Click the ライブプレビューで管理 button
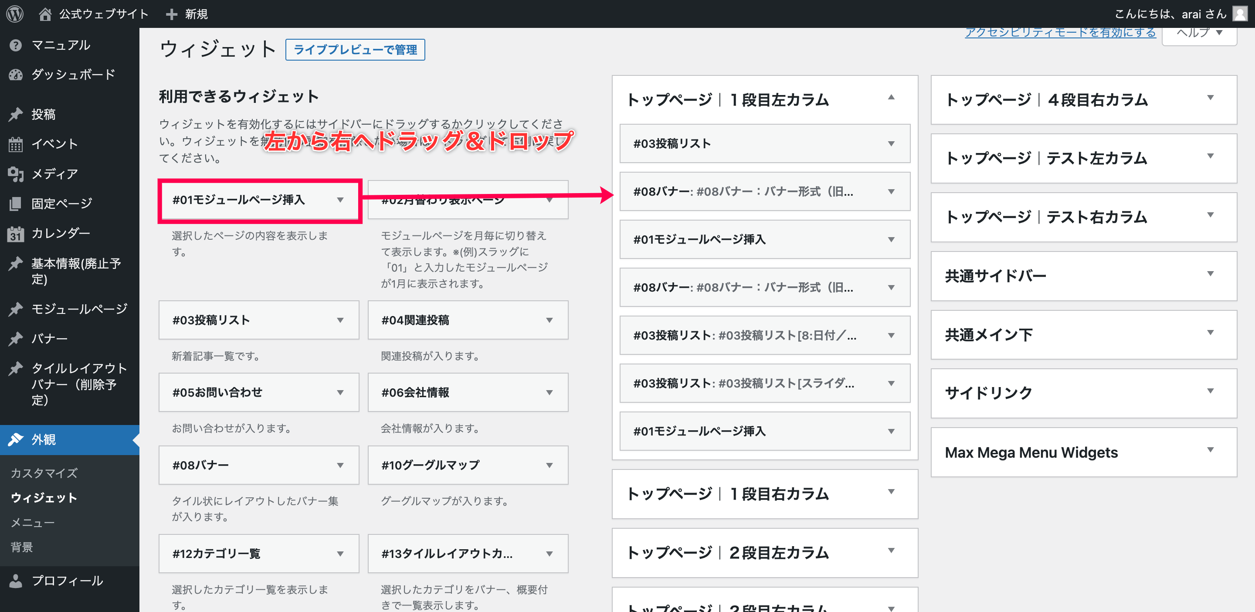 point(355,50)
